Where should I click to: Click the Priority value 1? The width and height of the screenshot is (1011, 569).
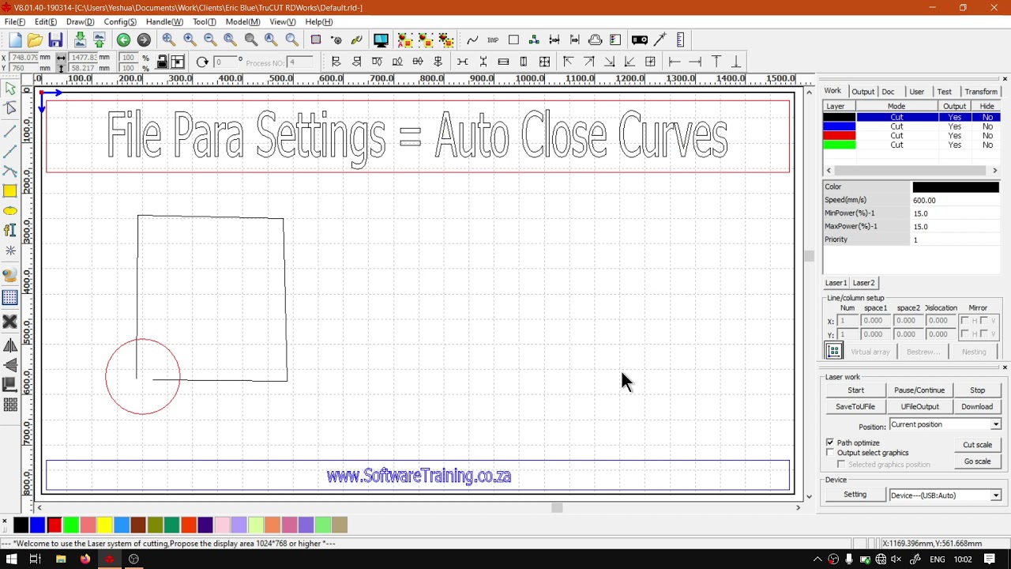point(956,239)
